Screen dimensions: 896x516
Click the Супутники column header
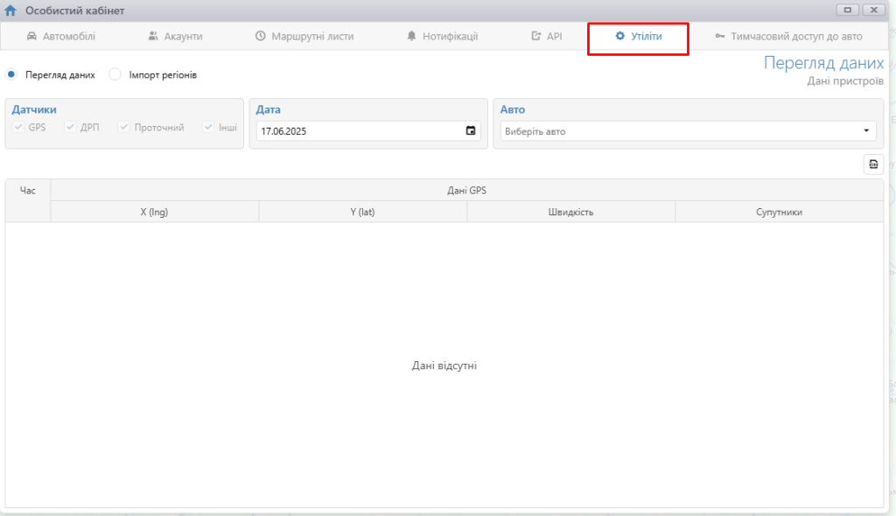point(779,212)
